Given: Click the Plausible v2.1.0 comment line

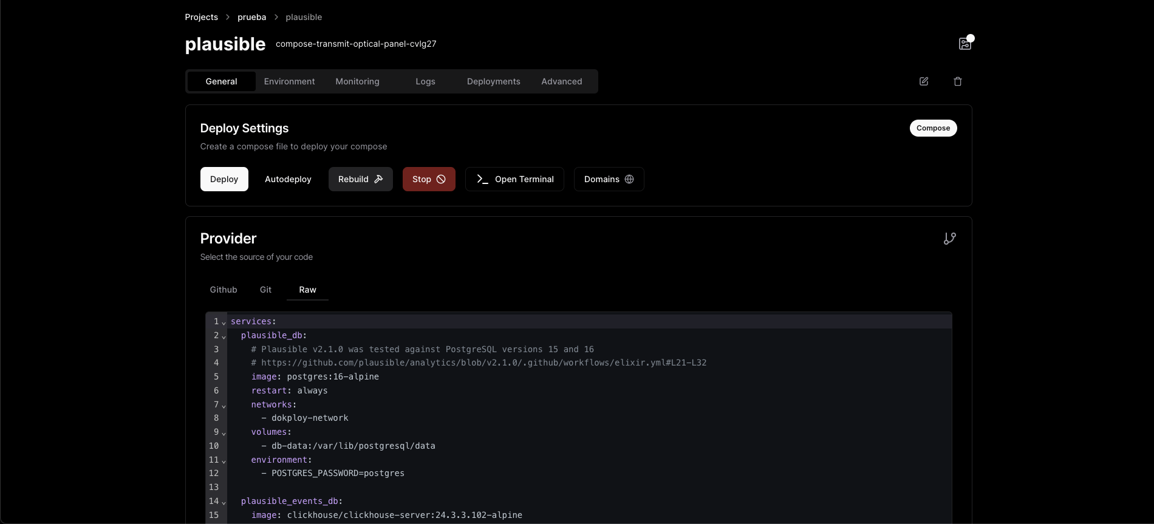Looking at the screenshot, I should click(x=422, y=349).
